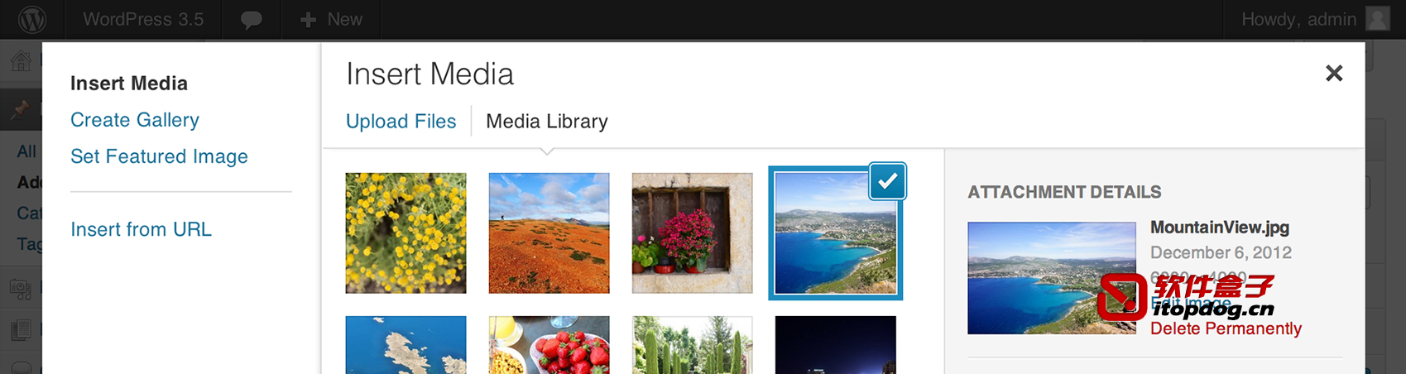The height and width of the screenshot is (374, 1406).
Task: Select the orange desert landscape thumbnail
Action: tap(549, 233)
